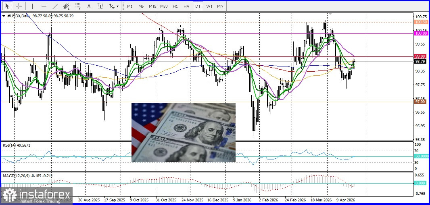This screenshot has width=430, height=205.
Task: Click the 95.35 price scale value
Action: 420,139
